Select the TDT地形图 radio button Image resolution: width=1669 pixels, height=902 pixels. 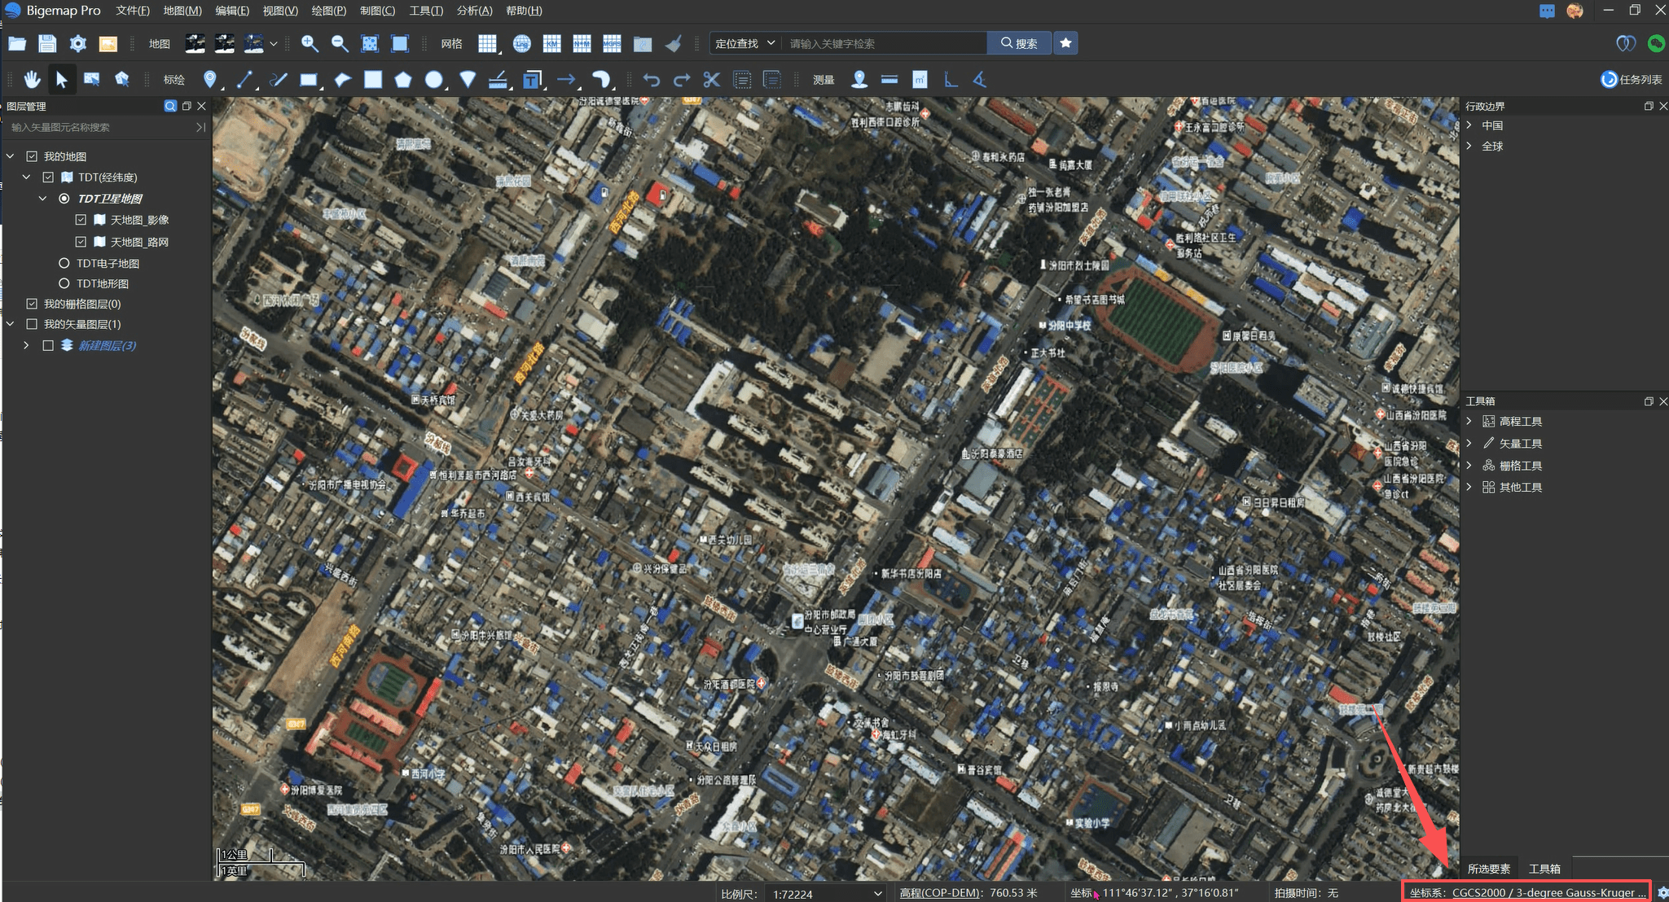point(64,283)
